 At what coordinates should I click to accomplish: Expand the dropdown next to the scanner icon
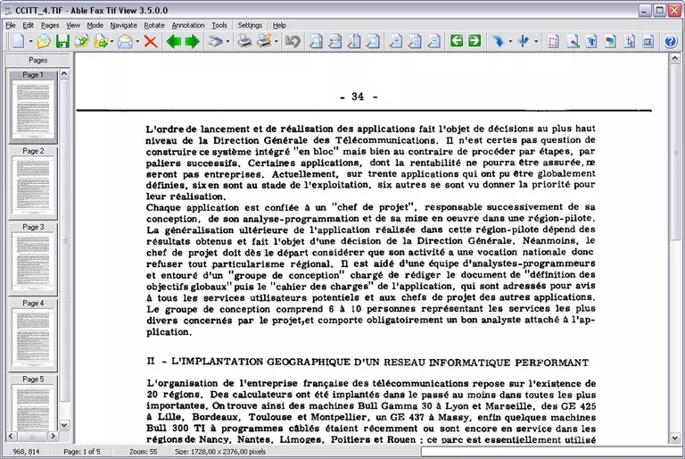tap(228, 42)
